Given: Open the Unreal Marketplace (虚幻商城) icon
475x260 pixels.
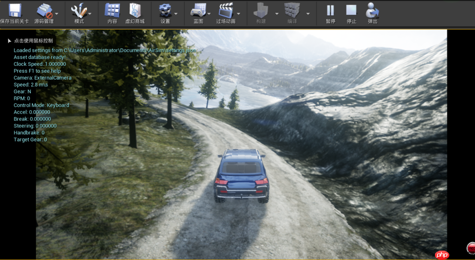Looking at the screenshot, I should point(135,11).
